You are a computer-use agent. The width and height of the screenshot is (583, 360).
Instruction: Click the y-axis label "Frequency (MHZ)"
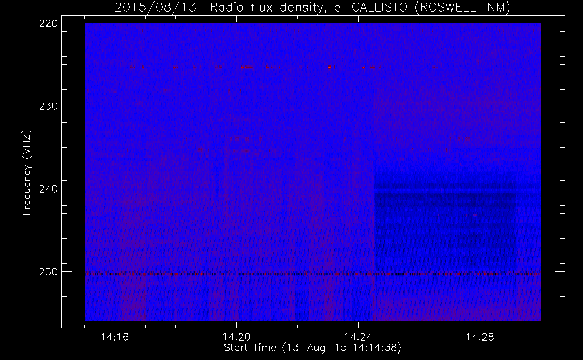[x=27, y=172]
